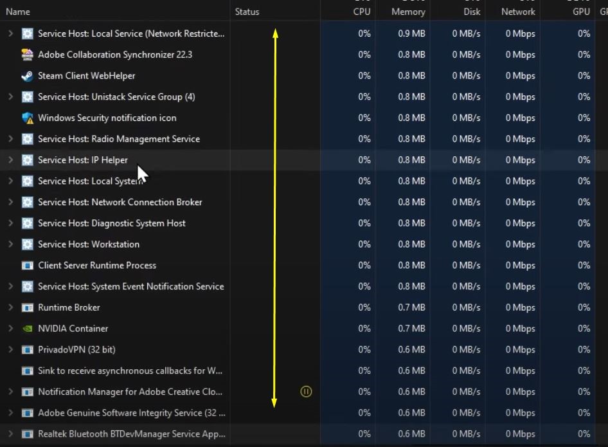Viewport: 608px width, 447px height.
Task: Expand Service Host: Workstation
Action: (11, 244)
